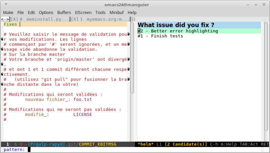The height and width of the screenshot is (153, 270).
Task: Click the 'modifié_:' label
Action: point(37,114)
